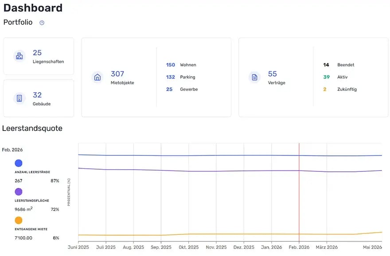Toggle the Leerstandsfläche series dot
Image resolution: width=390 pixels, height=256 pixels.
[18, 192]
